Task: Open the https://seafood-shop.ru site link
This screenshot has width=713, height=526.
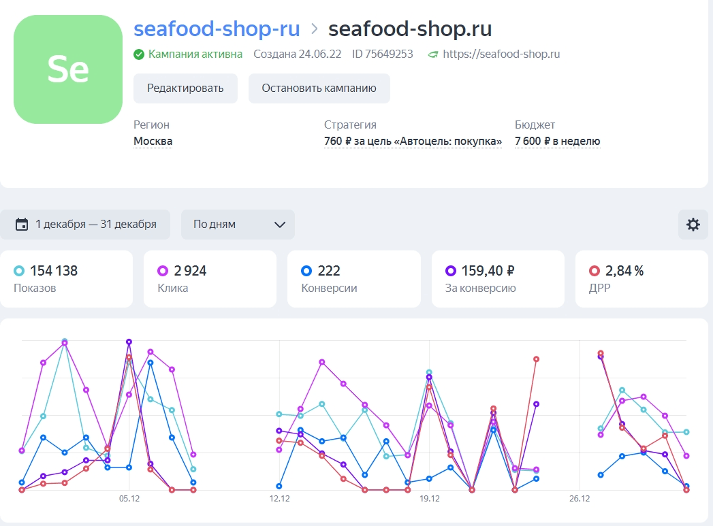Action: [501, 54]
